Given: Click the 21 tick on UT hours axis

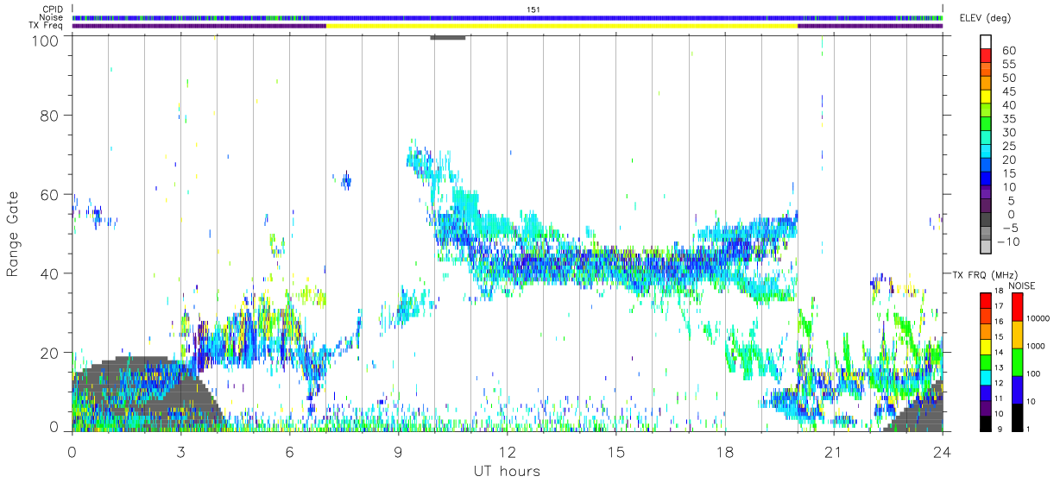Looking at the screenshot, I should coord(833,451).
